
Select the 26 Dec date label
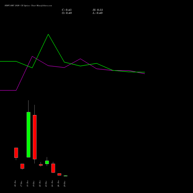58,183
